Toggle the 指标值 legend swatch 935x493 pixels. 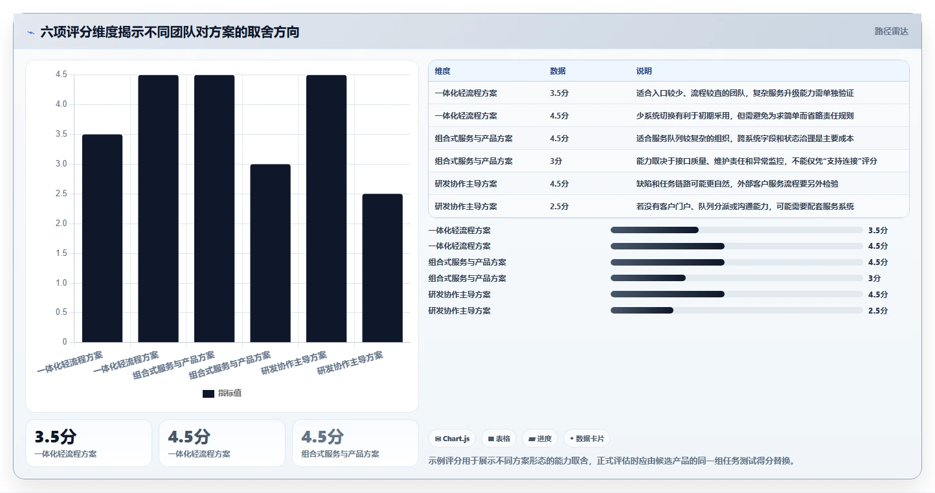point(208,393)
